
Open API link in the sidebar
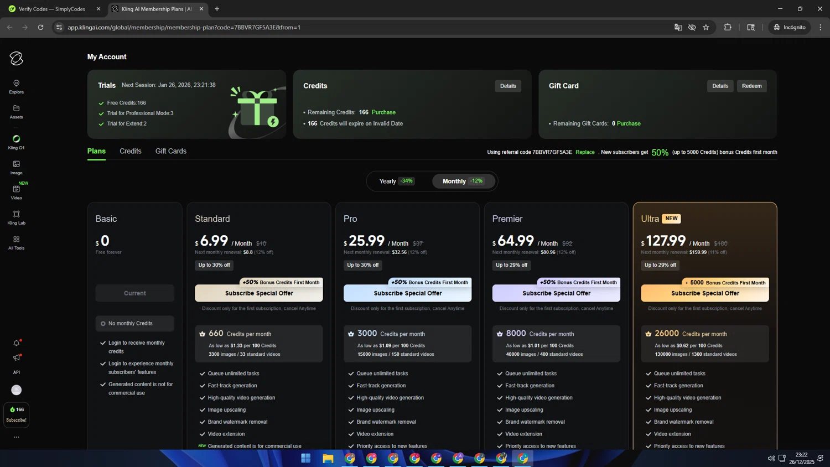[x=17, y=372]
